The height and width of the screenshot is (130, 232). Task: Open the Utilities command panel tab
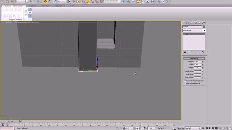pos(204,23)
